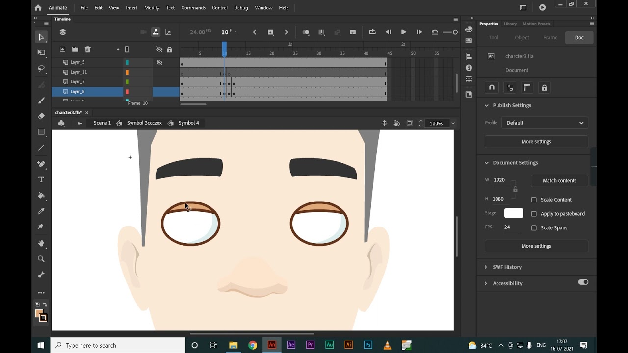Image resolution: width=628 pixels, height=353 pixels.
Task: Open the Modify menu
Action: click(x=152, y=8)
